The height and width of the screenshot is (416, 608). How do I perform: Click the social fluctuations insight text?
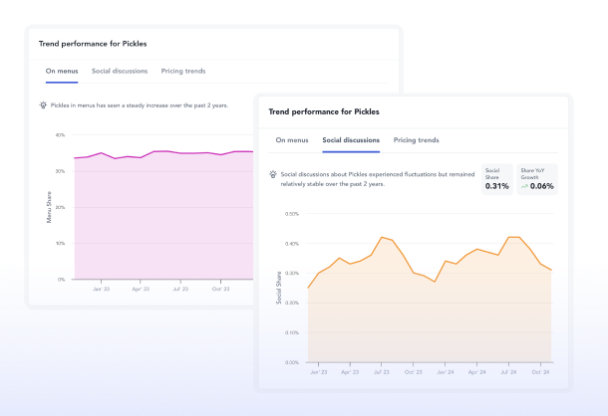click(x=378, y=179)
